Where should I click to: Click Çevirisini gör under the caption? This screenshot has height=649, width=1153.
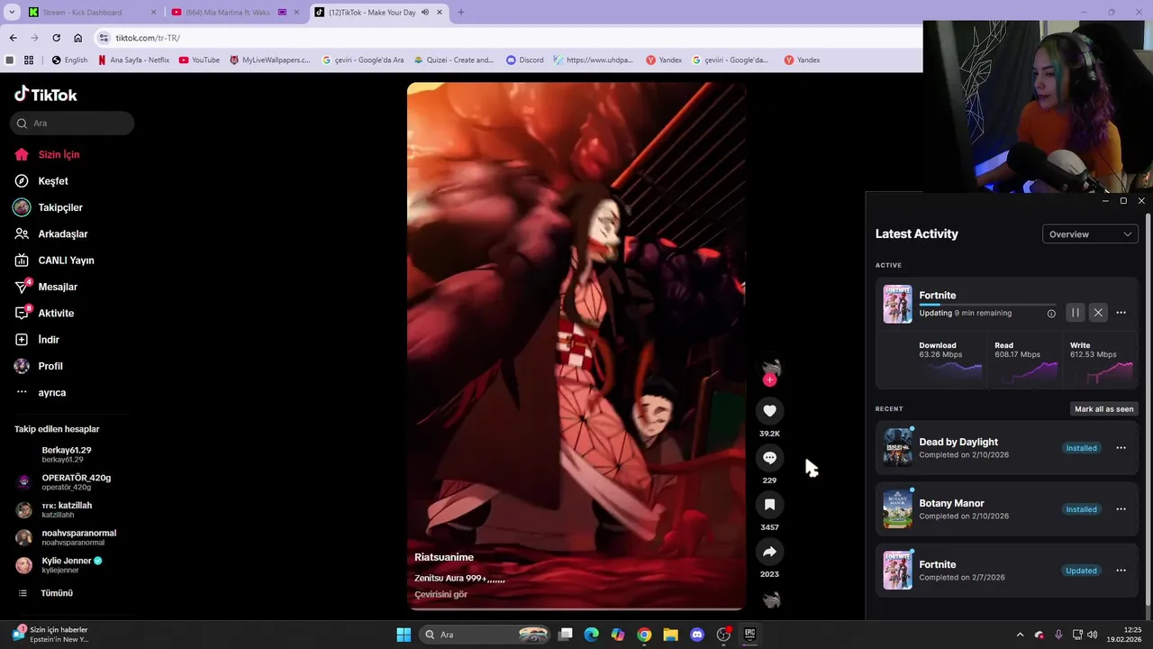coord(440,595)
